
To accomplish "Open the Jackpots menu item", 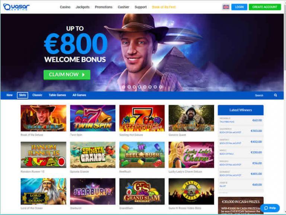I will [x=82, y=7].
